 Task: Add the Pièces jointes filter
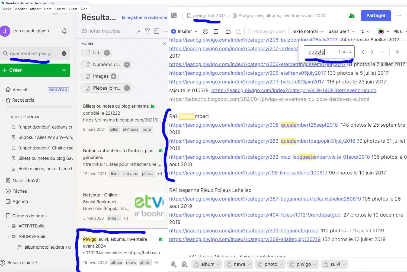click(x=127, y=88)
